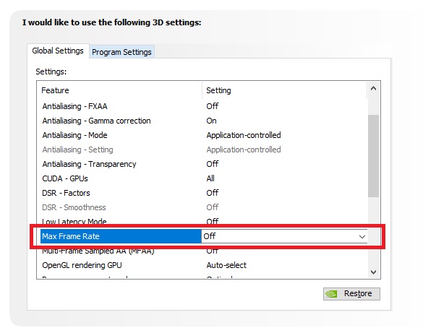Select Antialiasing - Transparency row
Viewport: 423px width, 333px height.
point(204,164)
